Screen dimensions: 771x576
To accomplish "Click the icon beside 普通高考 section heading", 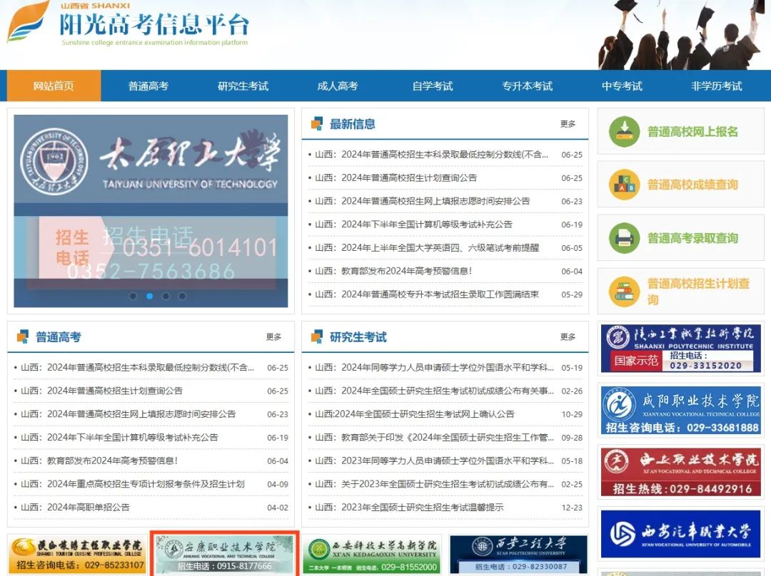I will (23, 337).
